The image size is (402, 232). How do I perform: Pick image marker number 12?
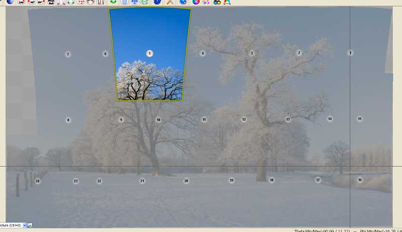pyautogui.click(x=244, y=119)
